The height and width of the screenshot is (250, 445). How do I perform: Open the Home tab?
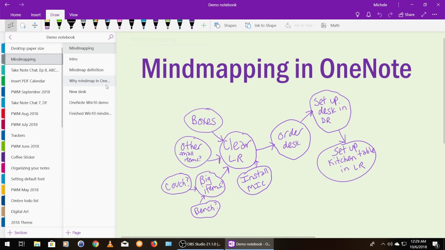[16, 15]
